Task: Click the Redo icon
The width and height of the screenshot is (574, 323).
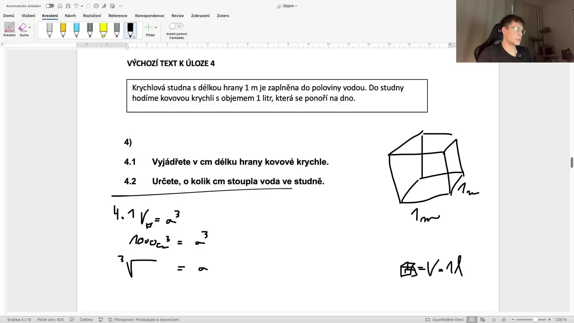Action: click(x=88, y=6)
